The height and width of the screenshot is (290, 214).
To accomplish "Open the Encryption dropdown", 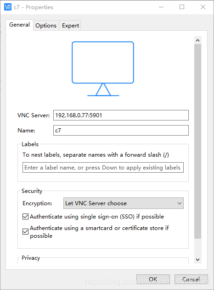I will point(124,203).
